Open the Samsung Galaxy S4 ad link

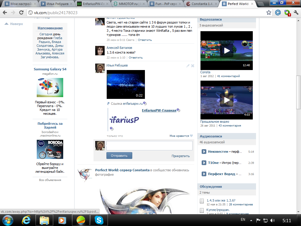(50, 69)
